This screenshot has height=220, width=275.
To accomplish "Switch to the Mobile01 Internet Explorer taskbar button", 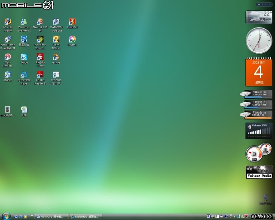I will point(86,217).
